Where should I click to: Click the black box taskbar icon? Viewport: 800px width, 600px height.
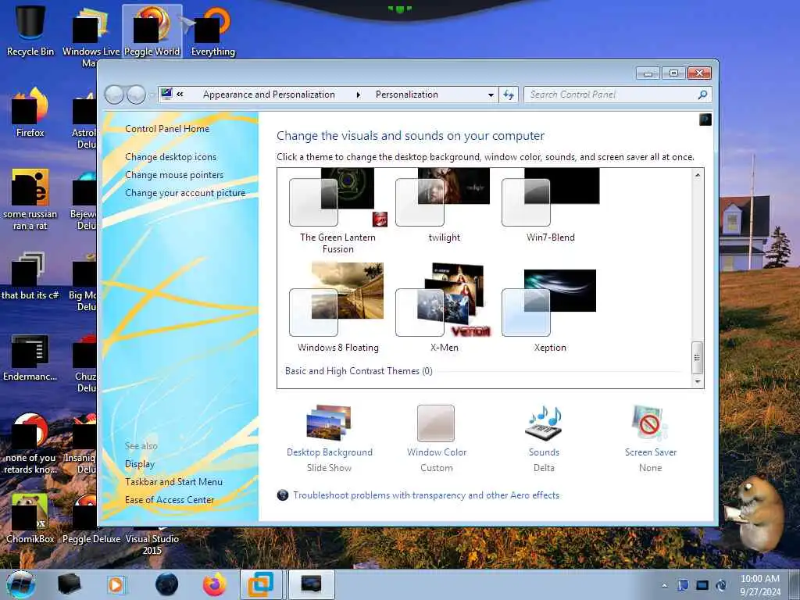point(70,584)
